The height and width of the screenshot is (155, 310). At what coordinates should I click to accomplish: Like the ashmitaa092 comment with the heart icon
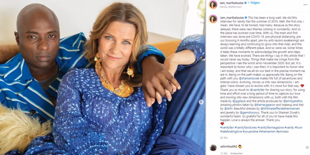click(307, 147)
